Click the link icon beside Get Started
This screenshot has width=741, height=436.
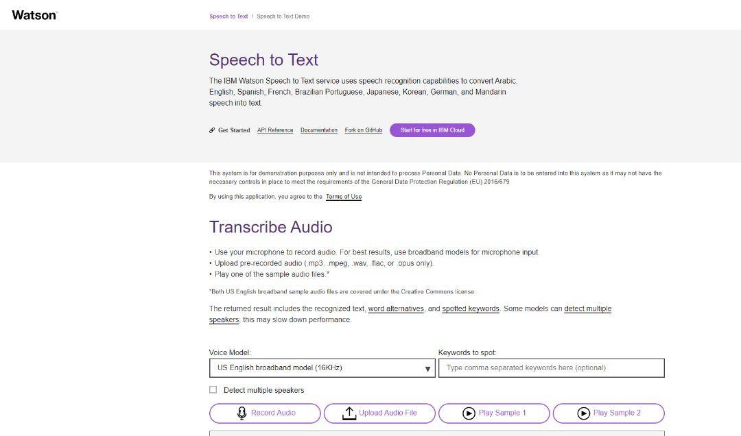tap(212, 130)
